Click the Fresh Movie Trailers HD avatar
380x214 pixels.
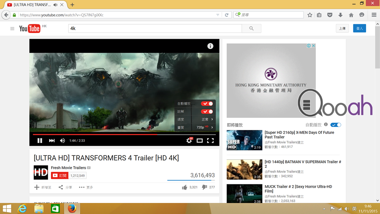click(41, 172)
